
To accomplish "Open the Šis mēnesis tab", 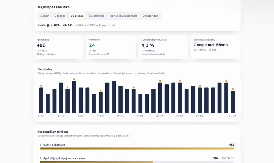I will pos(96,16).
